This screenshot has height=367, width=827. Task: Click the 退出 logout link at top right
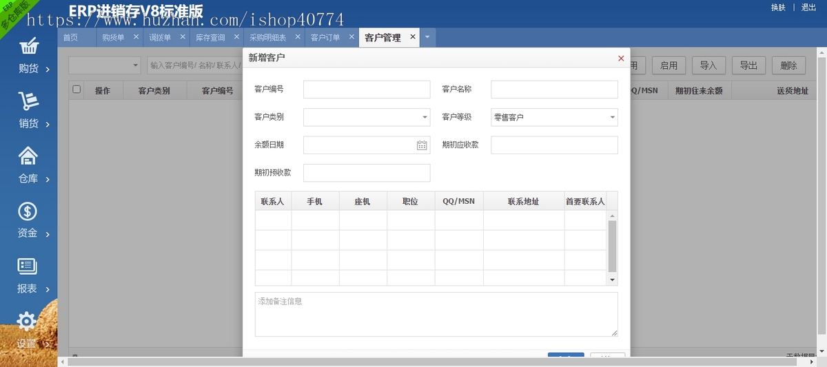[808, 8]
